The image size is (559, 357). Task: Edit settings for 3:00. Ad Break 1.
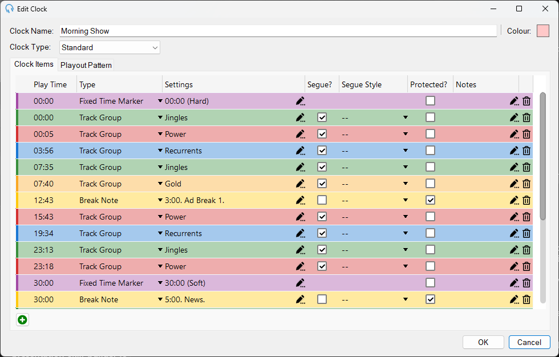point(300,201)
